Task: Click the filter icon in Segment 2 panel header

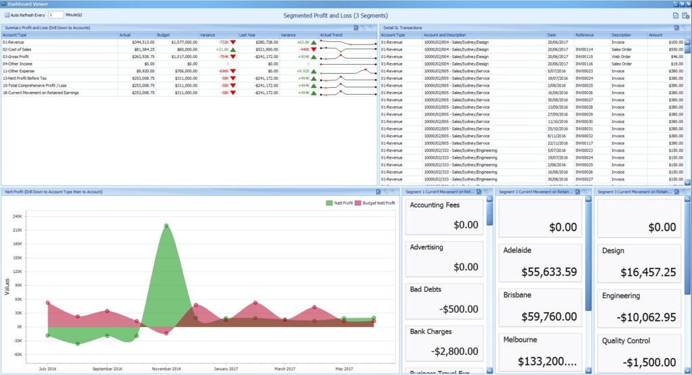Action: tap(585, 192)
